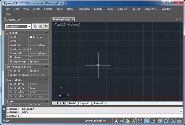
Task: Switch to the Layout1 tab
Action: [x=85, y=103]
